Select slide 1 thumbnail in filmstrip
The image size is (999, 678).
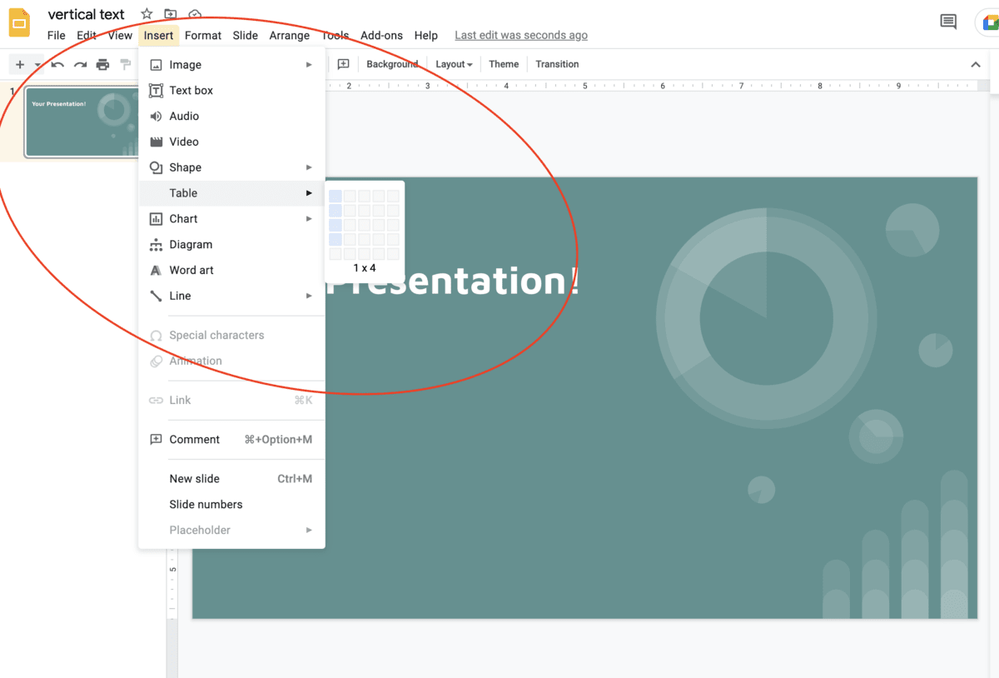[82, 122]
